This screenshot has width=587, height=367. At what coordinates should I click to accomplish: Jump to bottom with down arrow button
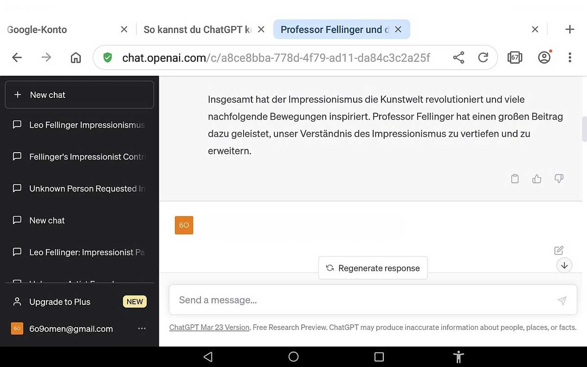(x=564, y=265)
